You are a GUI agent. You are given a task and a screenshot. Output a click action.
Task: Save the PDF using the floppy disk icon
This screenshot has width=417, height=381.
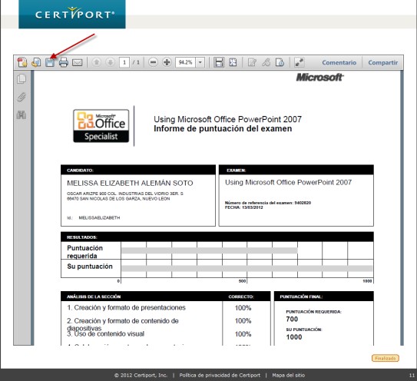point(50,62)
